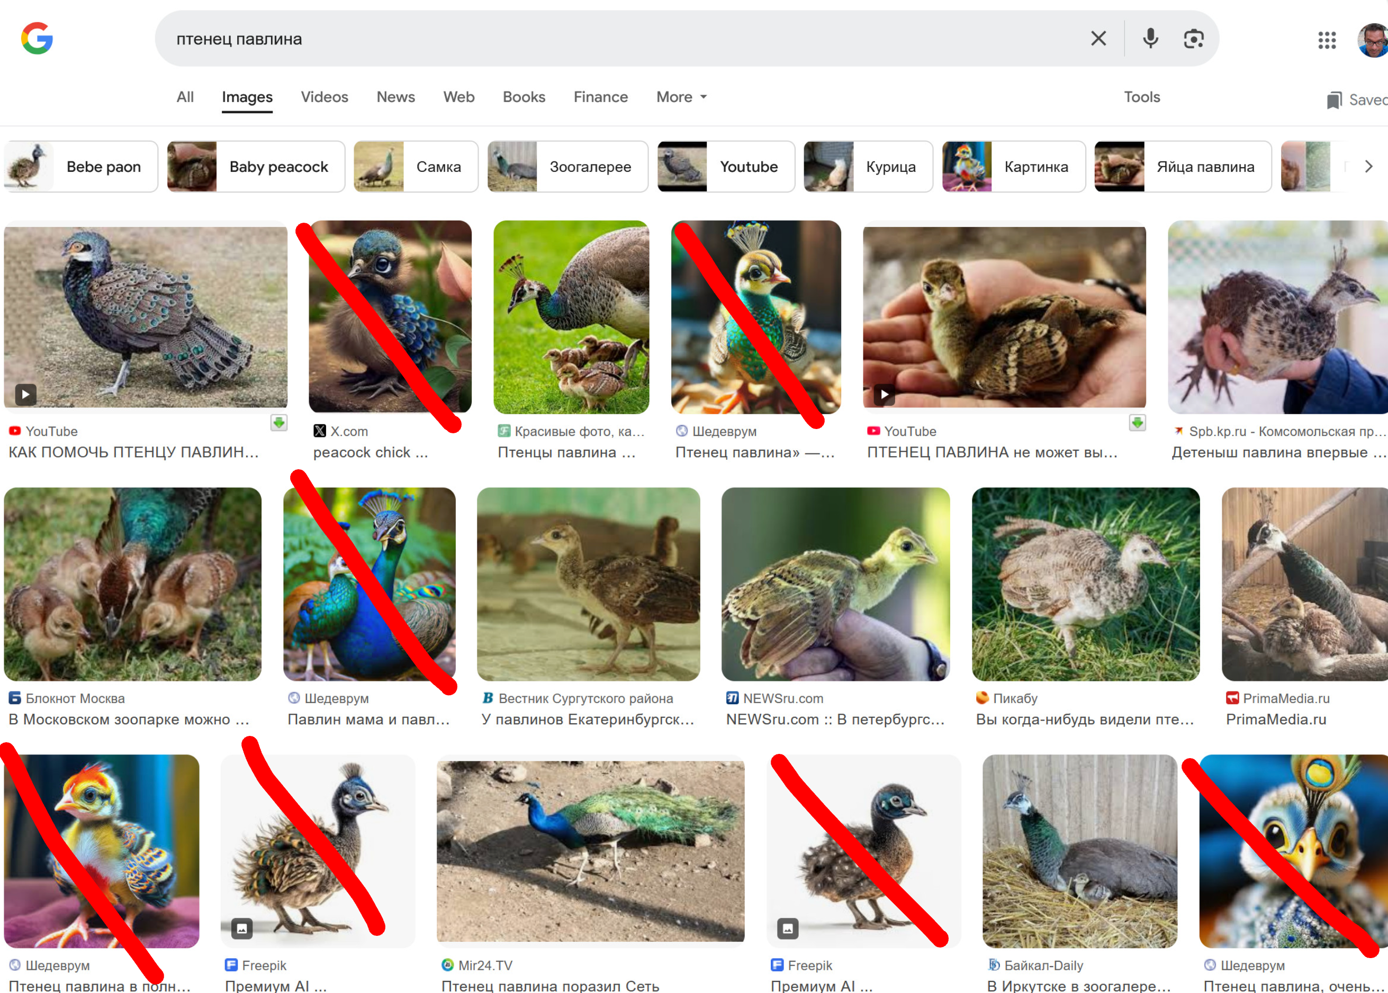Select the Baby peacock suggestion chip
Screen dimensions: 1388x993
256,166
